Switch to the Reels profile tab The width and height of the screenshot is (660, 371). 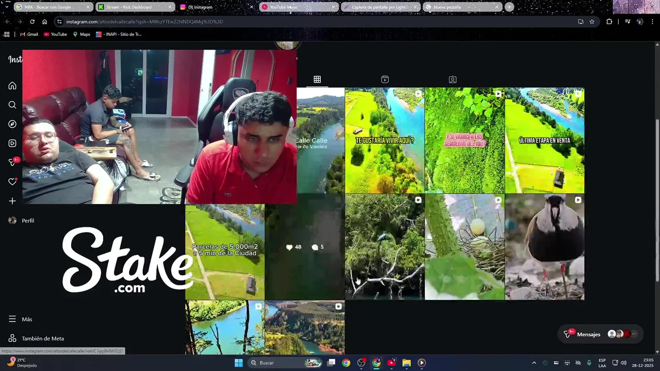pos(385,79)
